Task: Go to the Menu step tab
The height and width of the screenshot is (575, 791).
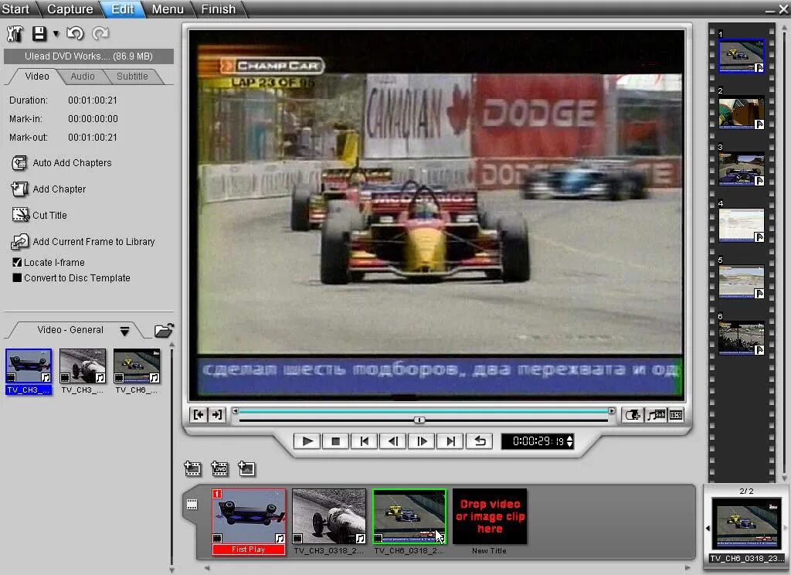Action: pos(168,9)
